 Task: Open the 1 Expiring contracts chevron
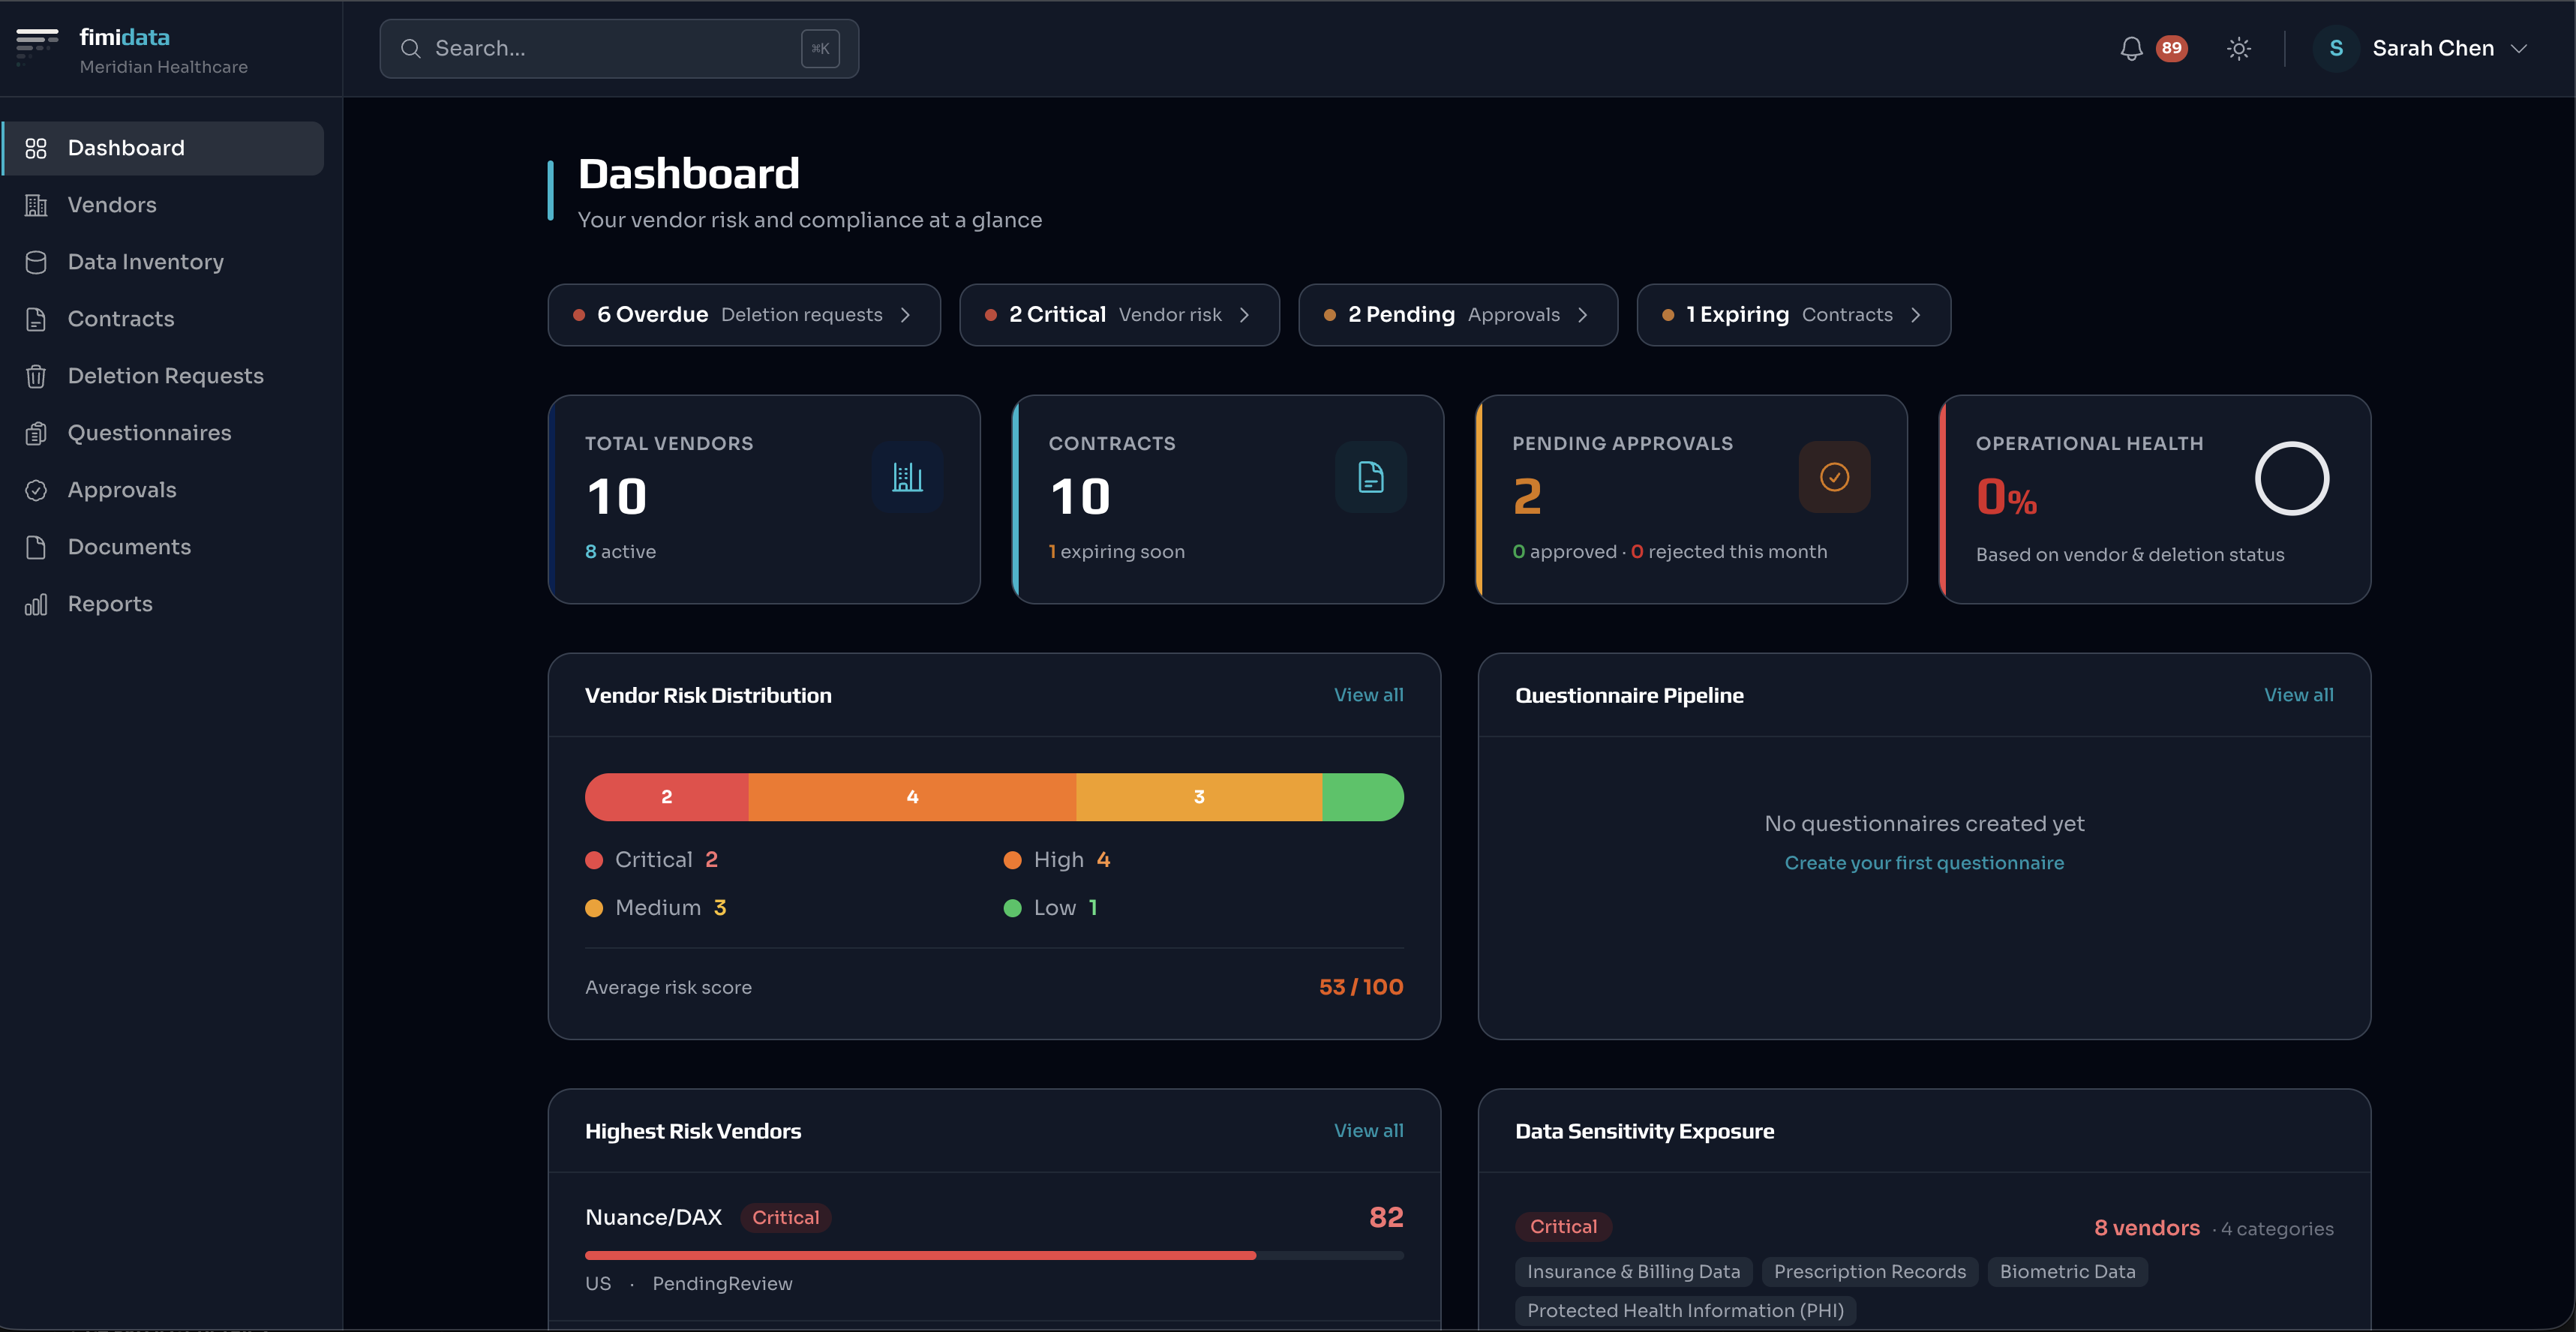point(1915,315)
